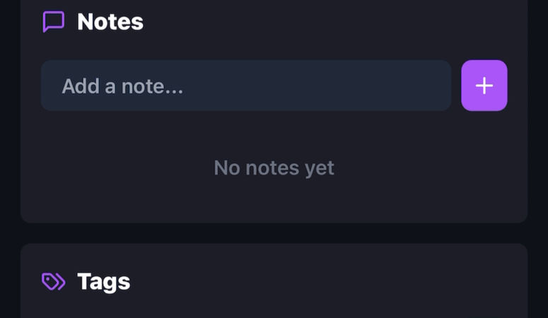
Task: Click the purple speech bubble Notes icon
Action: (x=54, y=22)
